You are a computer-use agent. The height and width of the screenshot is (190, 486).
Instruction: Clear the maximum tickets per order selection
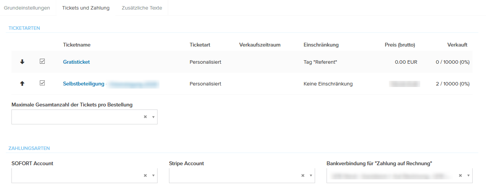pyautogui.click(x=145, y=117)
